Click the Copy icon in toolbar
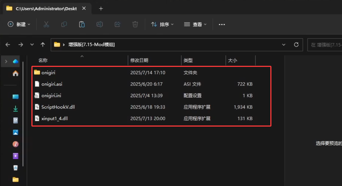342x186 pixels. 64,24
